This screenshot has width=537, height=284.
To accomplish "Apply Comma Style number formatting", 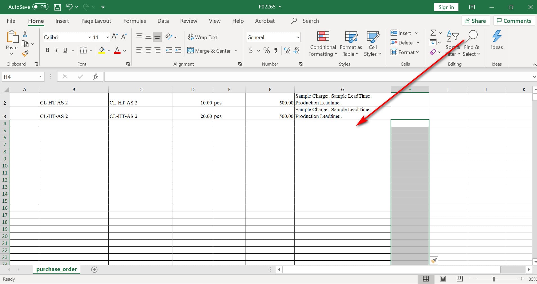I will point(275,51).
